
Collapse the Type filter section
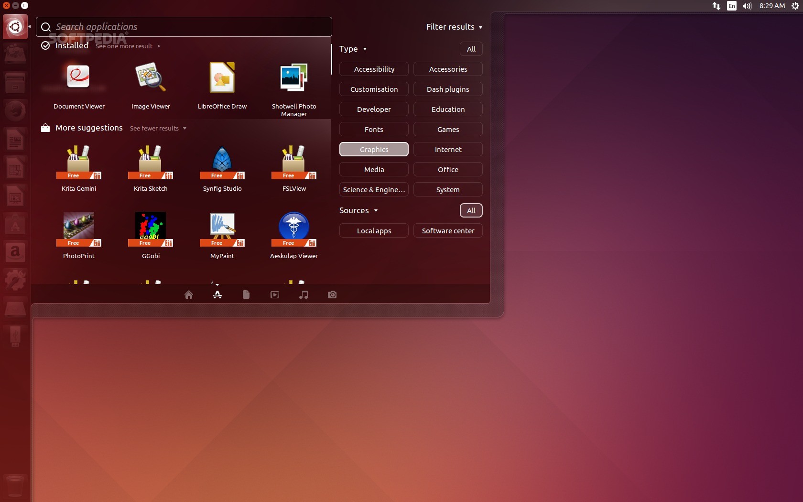click(x=353, y=49)
